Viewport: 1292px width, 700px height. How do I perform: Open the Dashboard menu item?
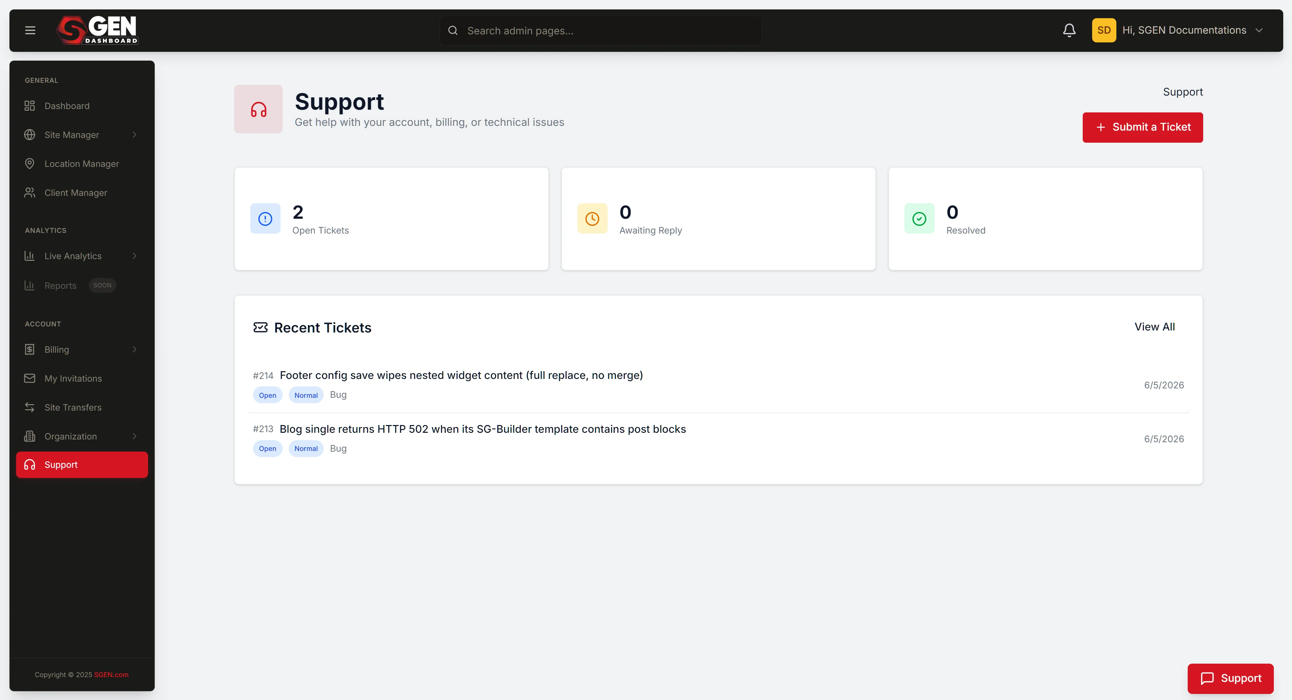[82, 106]
